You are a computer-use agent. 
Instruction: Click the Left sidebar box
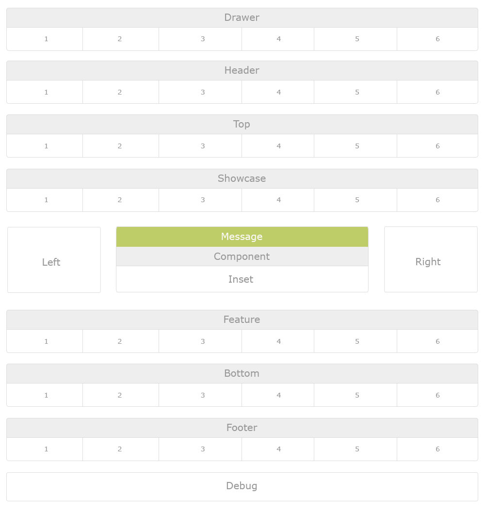coord(54,260)
